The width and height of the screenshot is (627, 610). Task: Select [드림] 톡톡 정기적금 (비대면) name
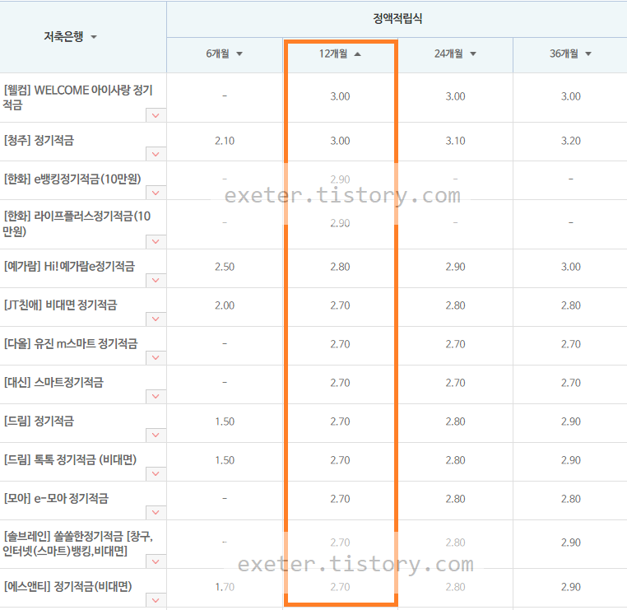pyautogui.click(x=70, y=459)
